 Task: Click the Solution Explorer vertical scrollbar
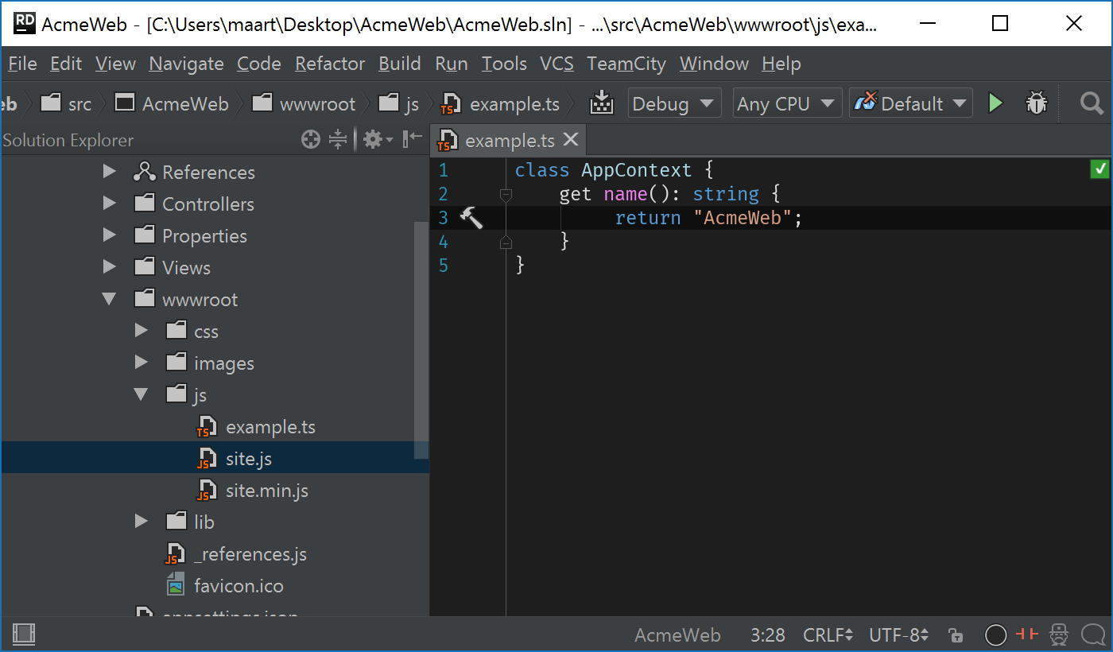pyautogui.click(x=421, y=340)
